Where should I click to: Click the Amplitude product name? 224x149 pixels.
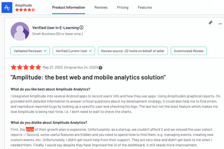23,5
